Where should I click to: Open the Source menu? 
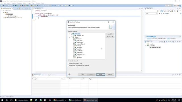click(x=9, y=3)
